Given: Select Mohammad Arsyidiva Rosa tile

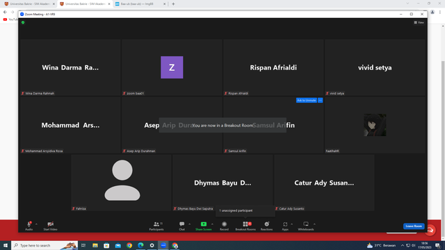Looking at the screenshot, I should point(70,125).
